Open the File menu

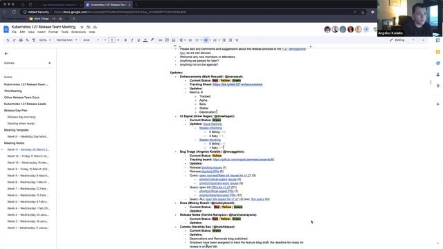click(14, 33)
